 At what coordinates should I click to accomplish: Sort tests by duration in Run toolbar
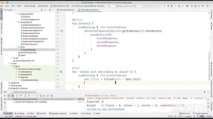[21, 96]
